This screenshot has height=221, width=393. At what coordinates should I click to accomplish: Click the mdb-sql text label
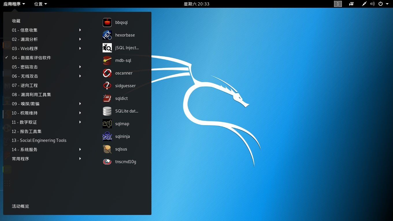coord(123,60)
